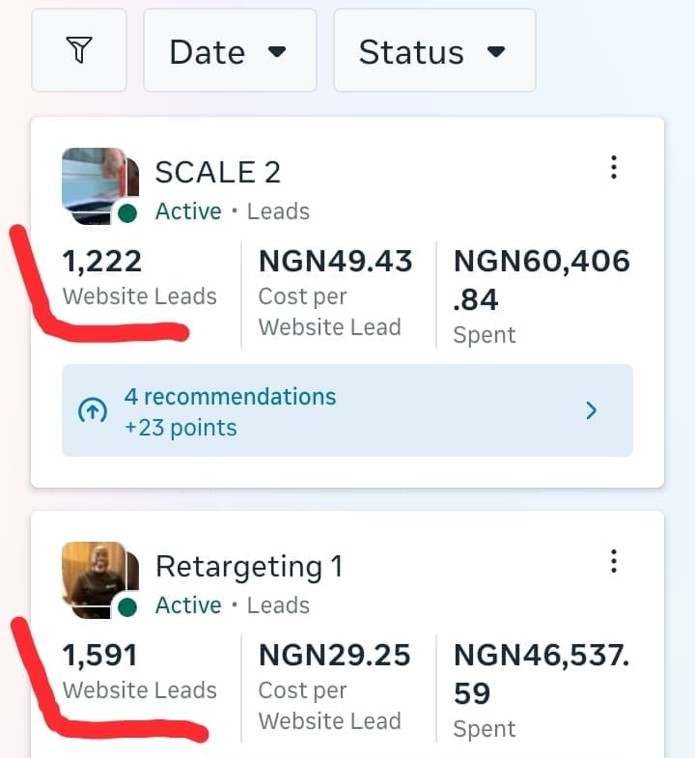Click the recommendations upward arrow icon
This screenshot has width=695, height=758.
(x=92, y=411)
